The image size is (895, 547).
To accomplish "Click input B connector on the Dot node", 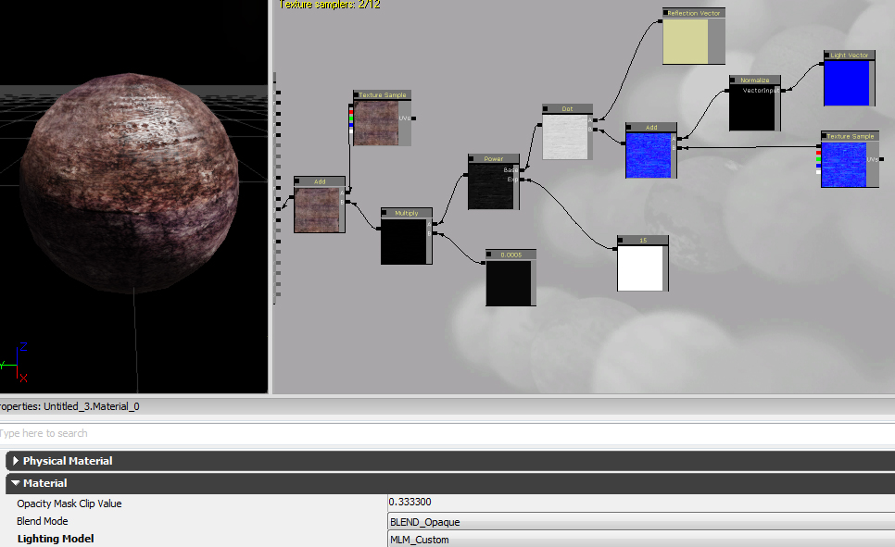I will click(596, 131).
